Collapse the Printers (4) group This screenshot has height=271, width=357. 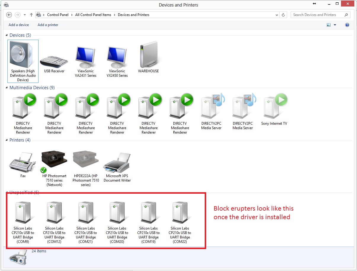click(7, 140)
